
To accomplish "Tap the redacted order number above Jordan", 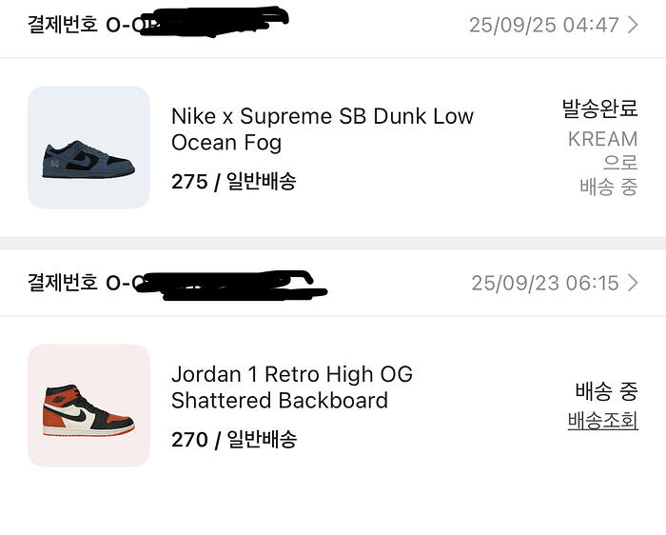I will pos(219,284).
